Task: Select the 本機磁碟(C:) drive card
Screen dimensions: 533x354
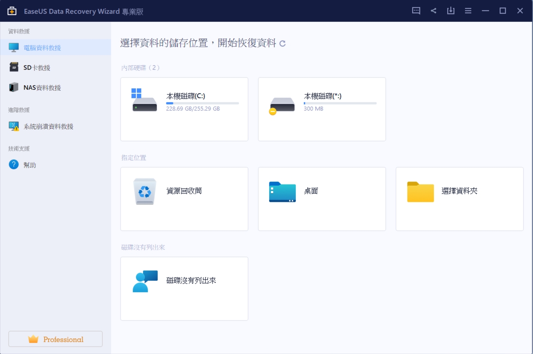Action: click(x=184, y=109)
